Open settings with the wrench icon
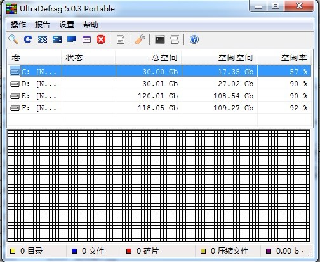This screenshot has height=262, width=320. tap(140, 39)
